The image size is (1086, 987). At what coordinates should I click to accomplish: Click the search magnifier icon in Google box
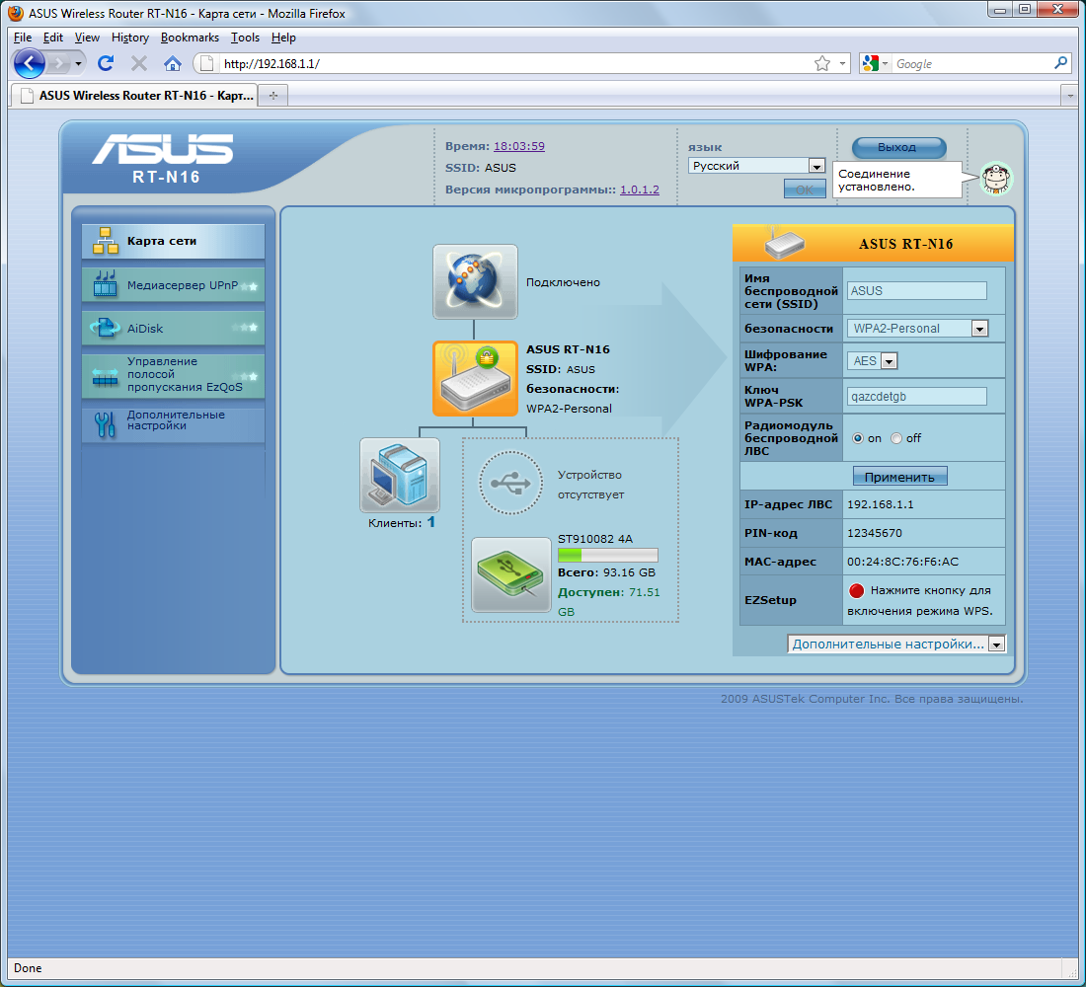pyautogui.click(x=1060, y=63)
